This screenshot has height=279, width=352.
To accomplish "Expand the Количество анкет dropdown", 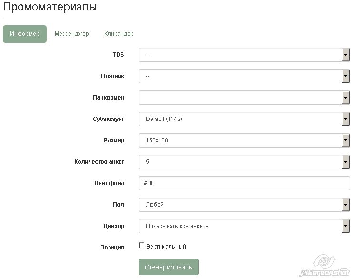I will [x=241, y=162].
